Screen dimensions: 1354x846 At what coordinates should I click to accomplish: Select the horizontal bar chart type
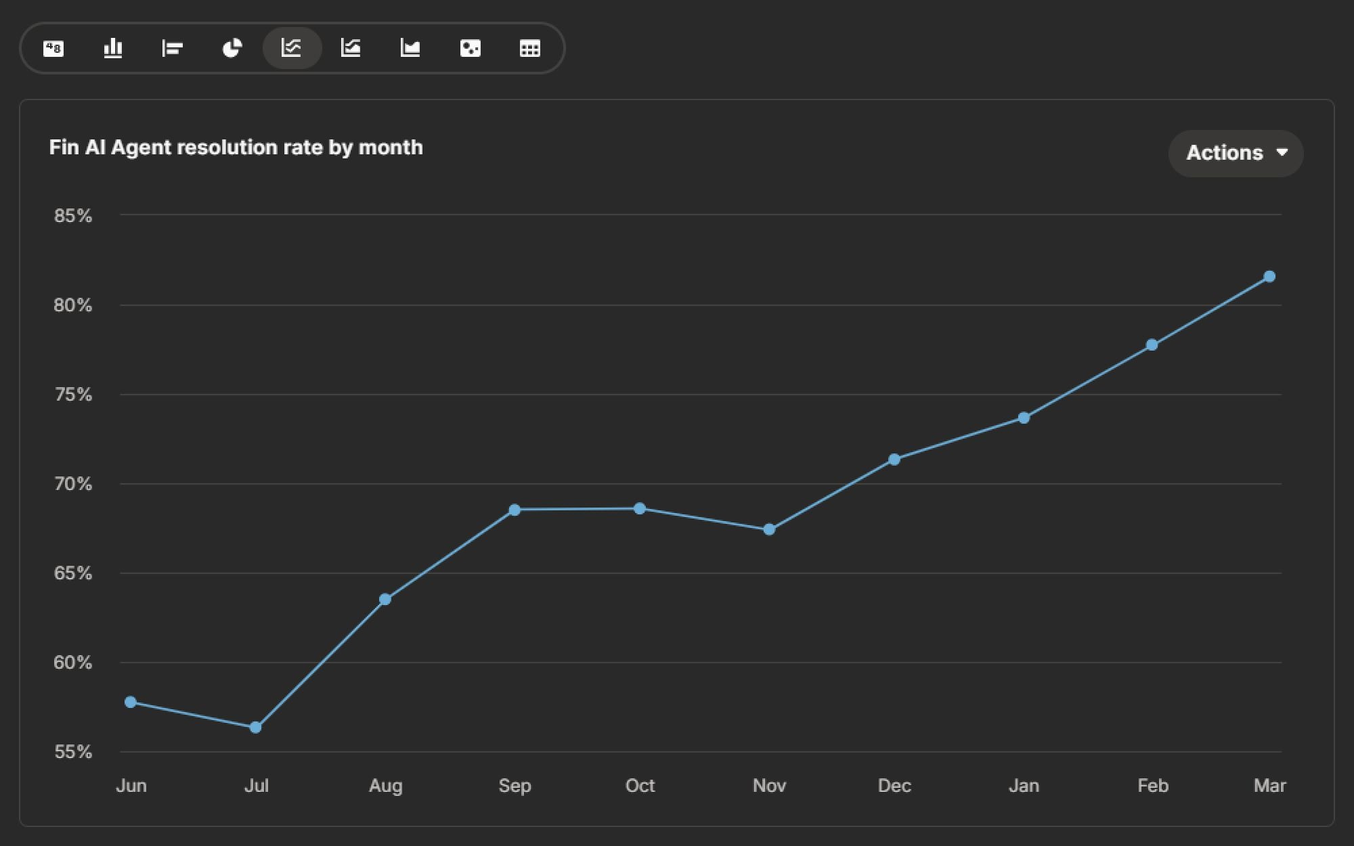173,48
